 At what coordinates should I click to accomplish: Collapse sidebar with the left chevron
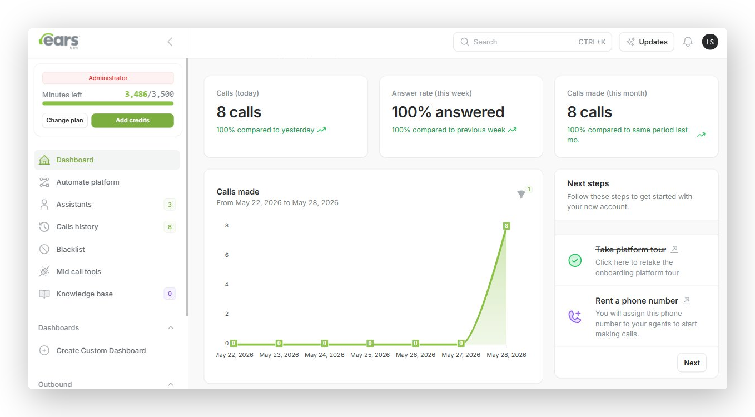tap(170, 42)
